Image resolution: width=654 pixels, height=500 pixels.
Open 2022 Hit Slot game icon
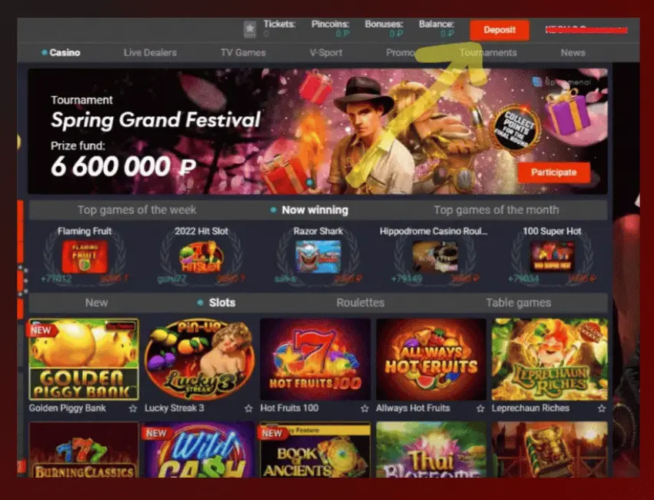click(202, 257)
